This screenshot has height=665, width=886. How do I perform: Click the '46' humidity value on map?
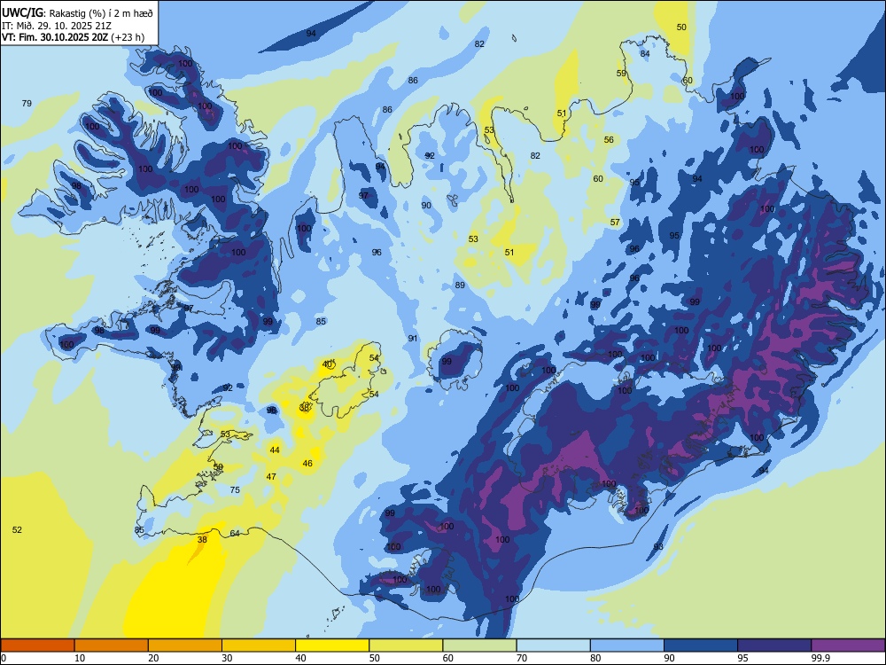click(x=307, y=463)
